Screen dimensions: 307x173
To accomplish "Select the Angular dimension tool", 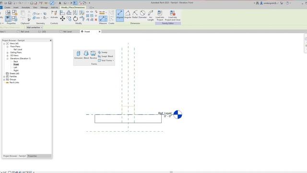I will point(128,14).
